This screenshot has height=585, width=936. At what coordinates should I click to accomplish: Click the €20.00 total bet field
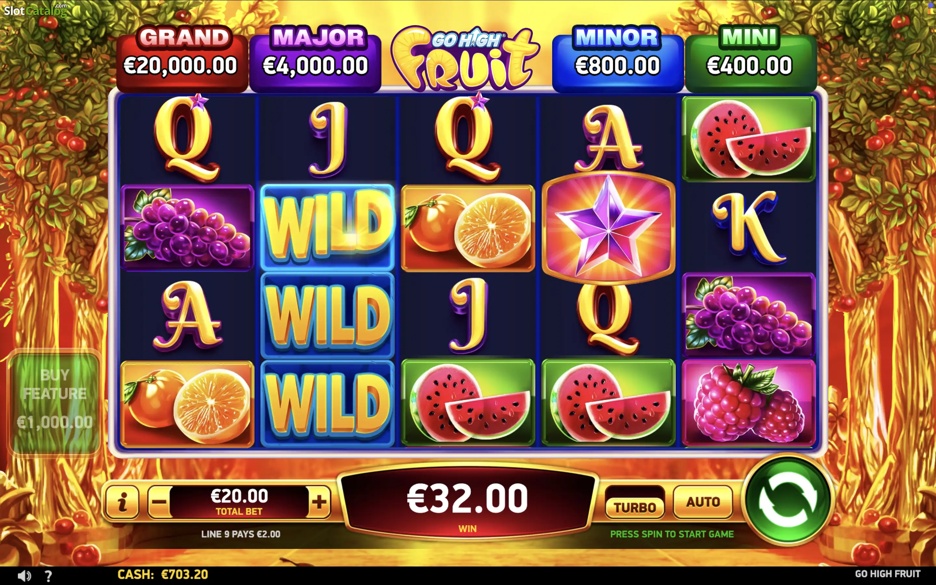pyautogui.click(x=239, y=502)
